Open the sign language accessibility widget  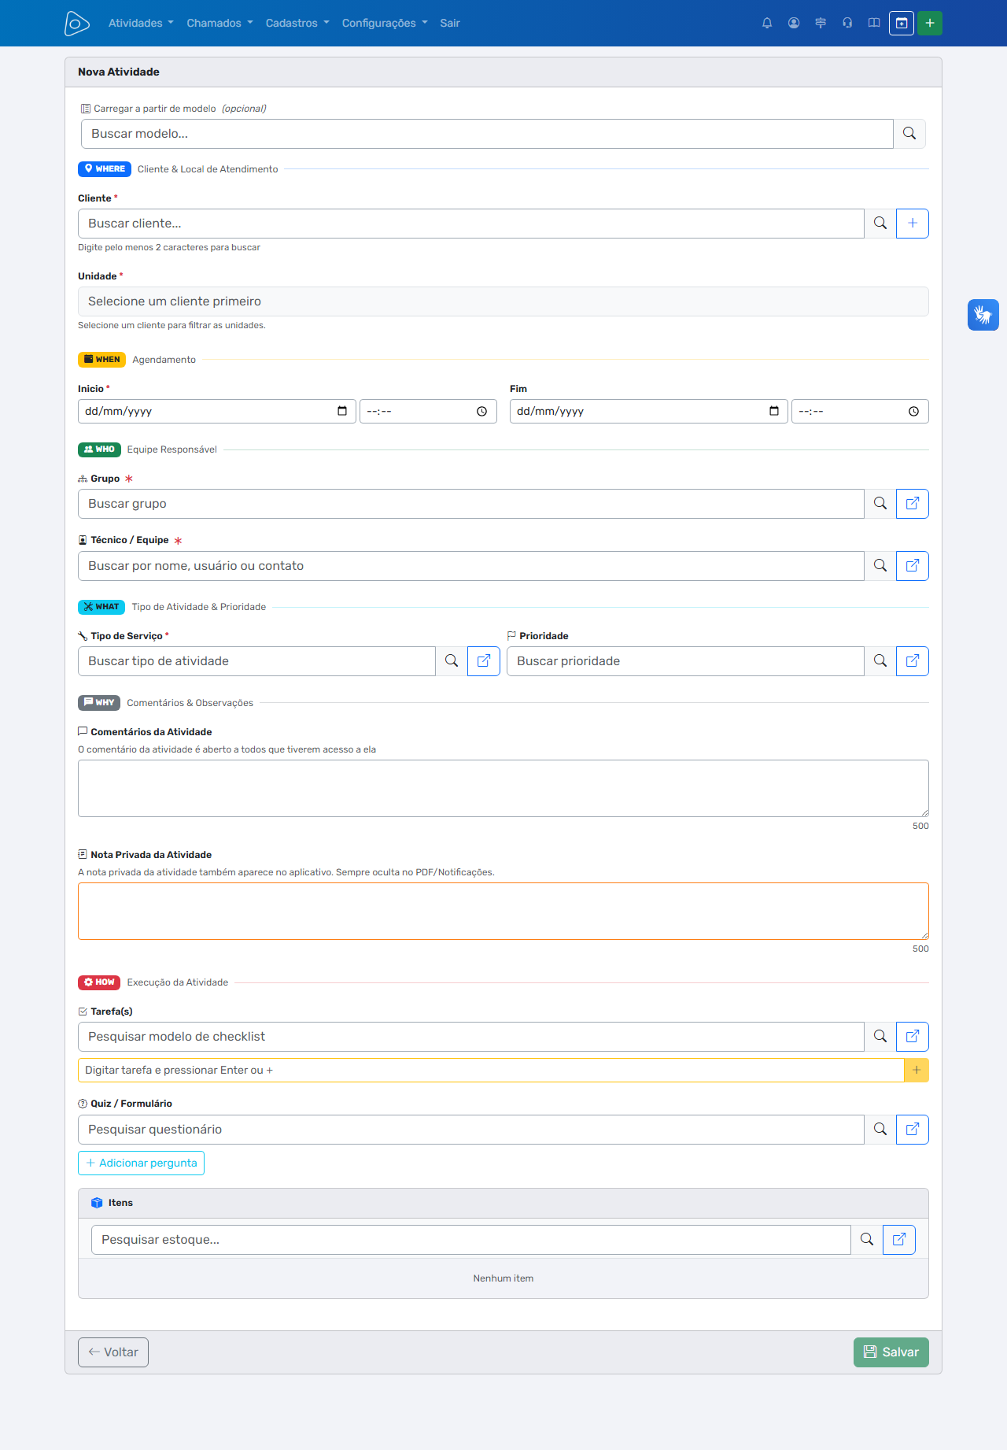[983, 315]
